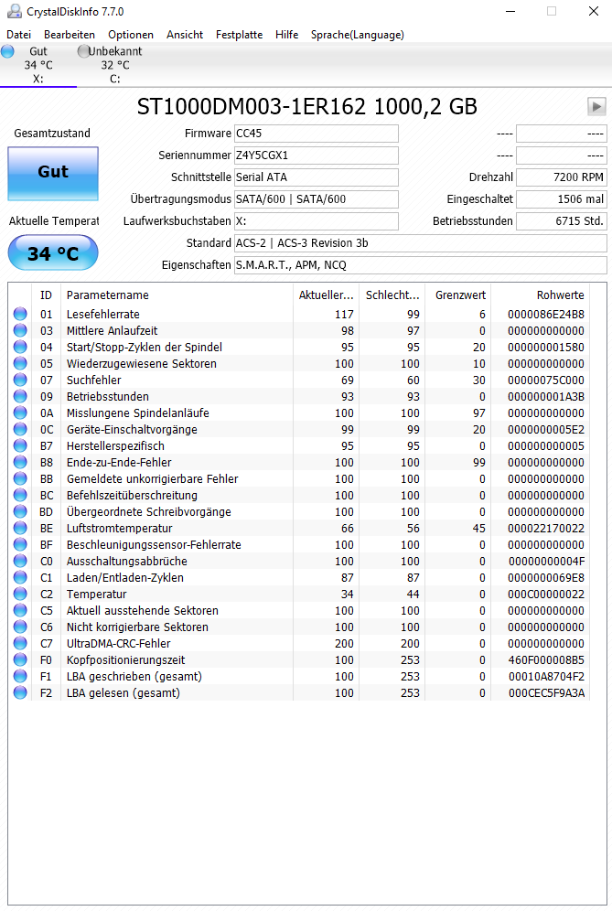Click the next disk arrow button
Viewport: 612px width, 911px height.
(596, 106)
